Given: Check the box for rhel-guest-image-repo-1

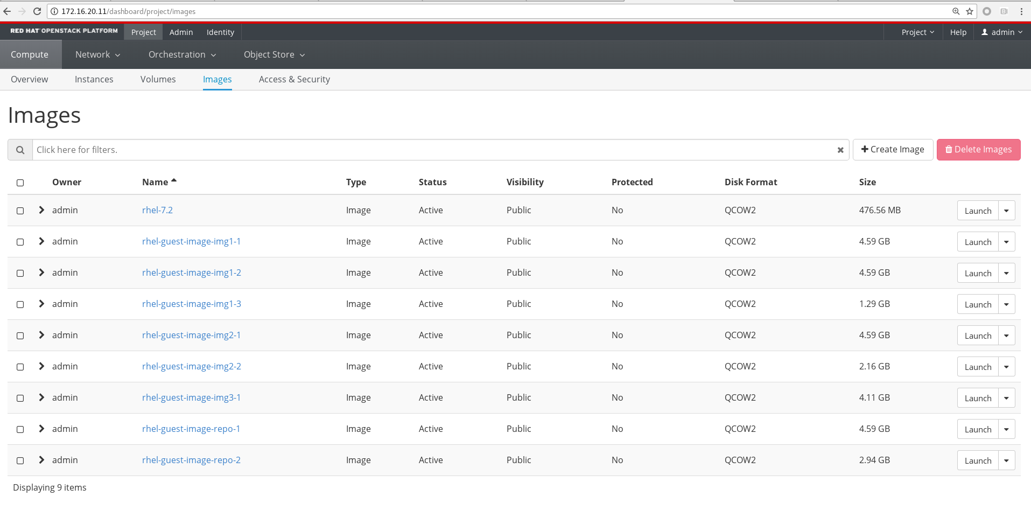Looking at the screenshot, I should [x=20, y=430].
